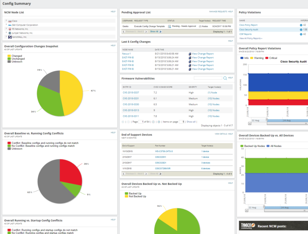
Task: Click the F5 Networks vendor icon
Action: tap(10, 29)
